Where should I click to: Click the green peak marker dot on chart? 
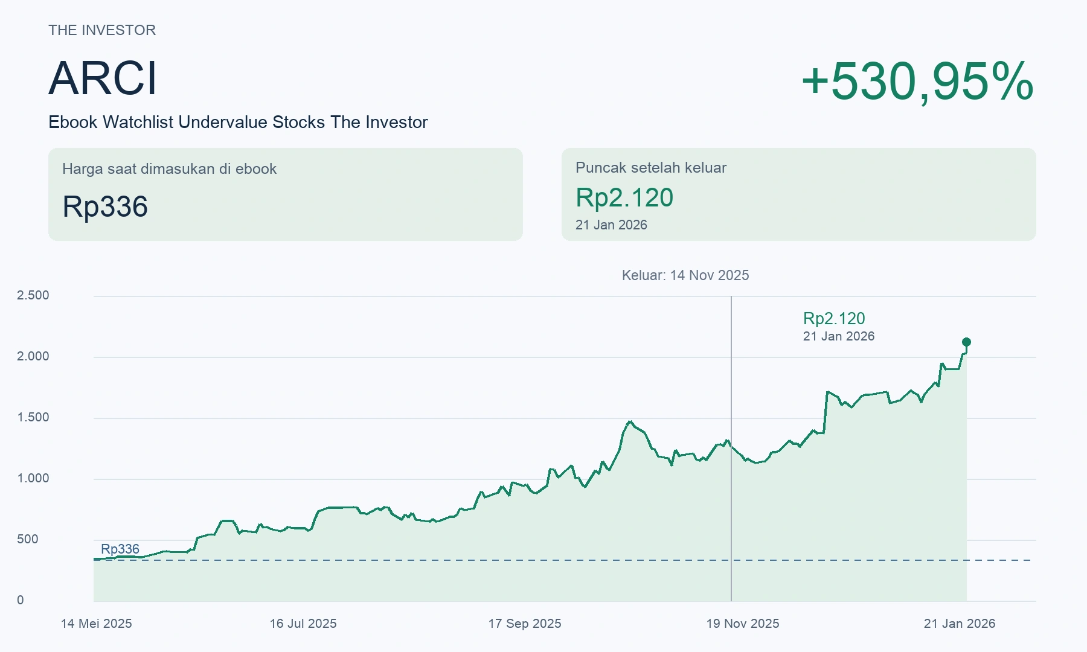[x=966, y=342]
